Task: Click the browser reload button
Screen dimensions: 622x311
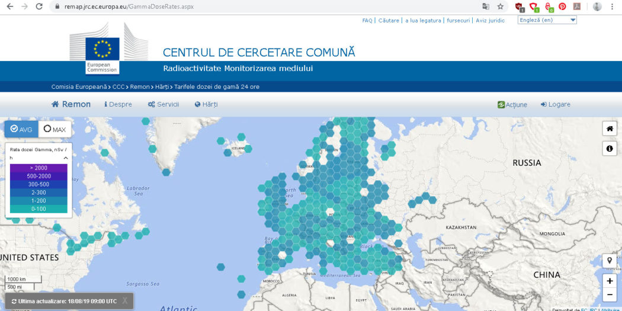Action: tap(39, 7)
